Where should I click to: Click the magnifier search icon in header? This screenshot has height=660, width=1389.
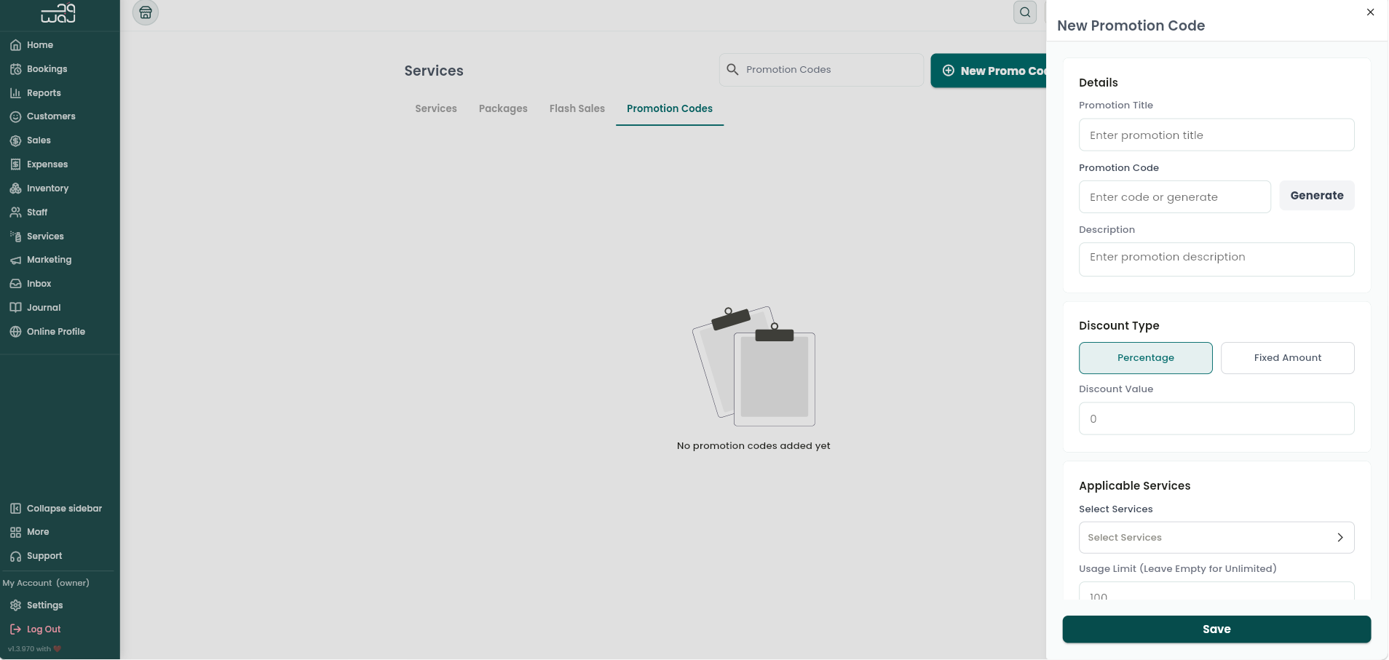point(1025,12)
